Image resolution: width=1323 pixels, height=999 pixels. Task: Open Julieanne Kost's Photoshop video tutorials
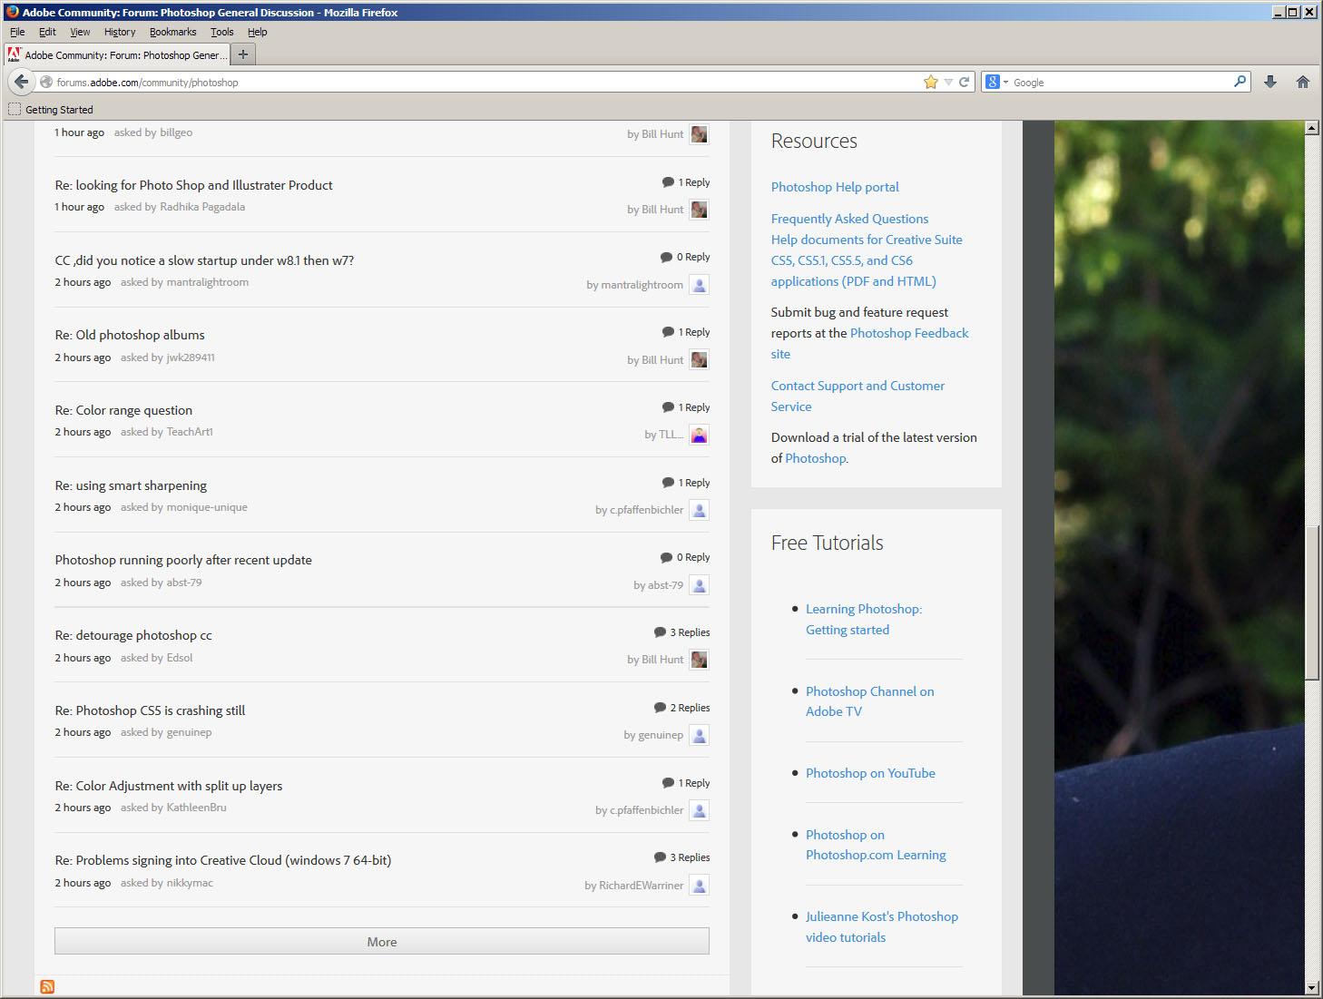(881, 926)
